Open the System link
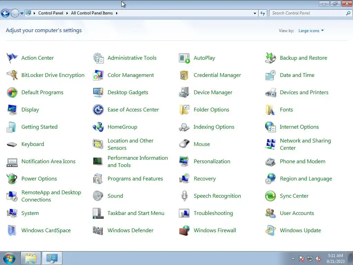The image size is (353, 265). pos(30,213)
